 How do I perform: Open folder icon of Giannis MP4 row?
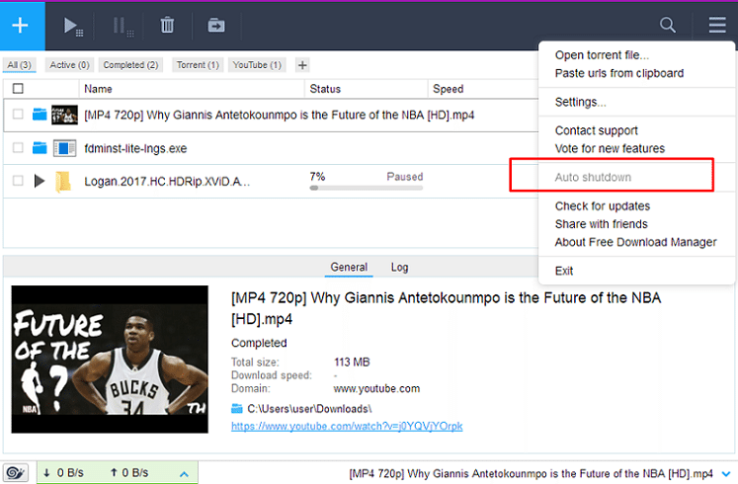40,115
